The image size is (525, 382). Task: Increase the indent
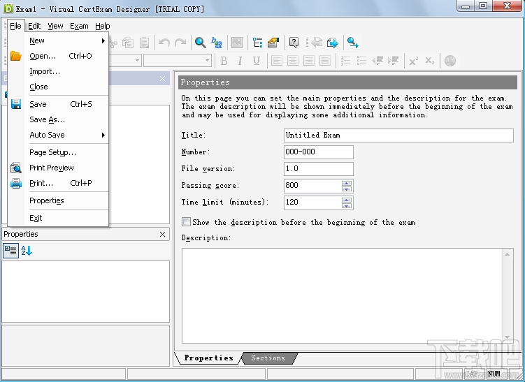[x=394, y=61]
